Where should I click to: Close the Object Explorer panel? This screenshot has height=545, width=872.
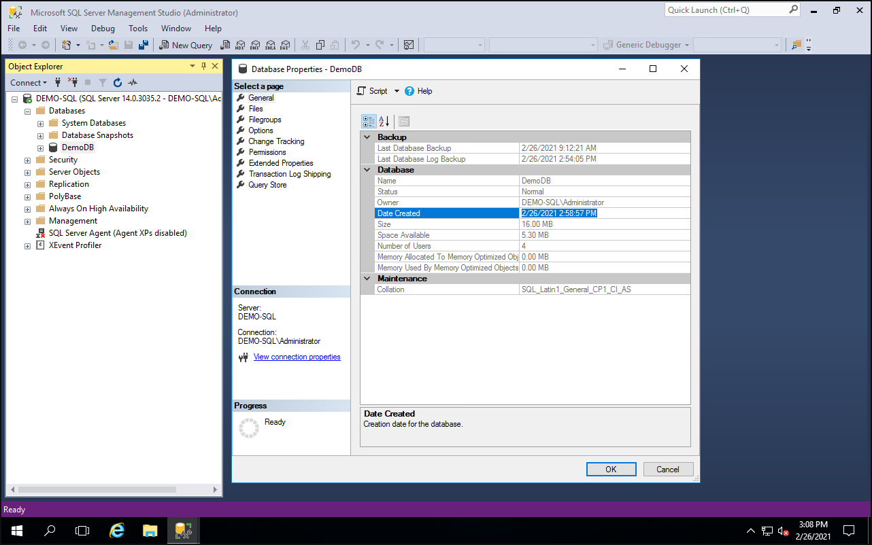point(215,66)
